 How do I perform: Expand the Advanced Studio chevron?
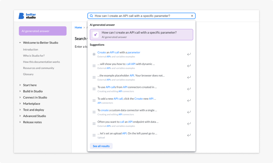pos(20,116)
